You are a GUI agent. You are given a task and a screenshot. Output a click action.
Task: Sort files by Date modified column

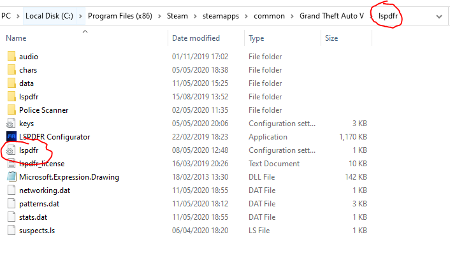tap(196, 38)
